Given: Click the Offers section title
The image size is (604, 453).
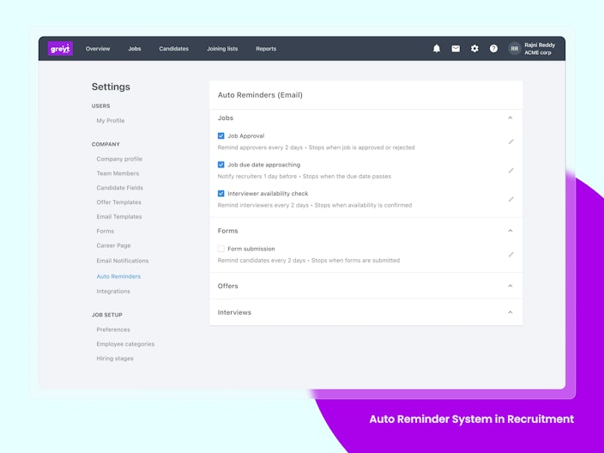Looking at the screenshot, I should pyautogui.click(x=227, y=286).
